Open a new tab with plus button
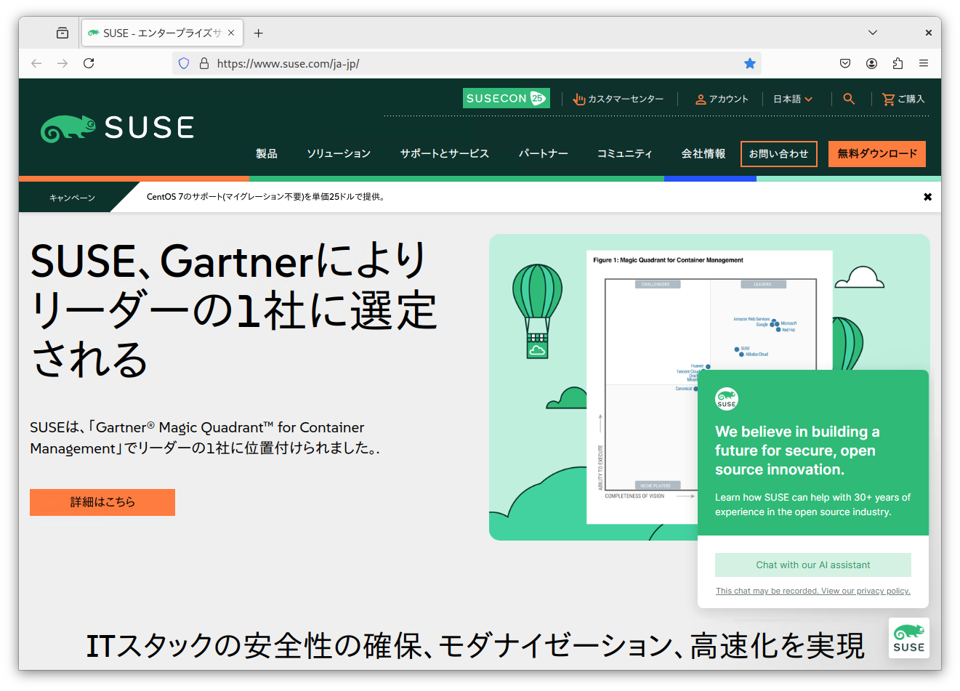The width and height of the screenshot is (960, 691). coord(258,33)
